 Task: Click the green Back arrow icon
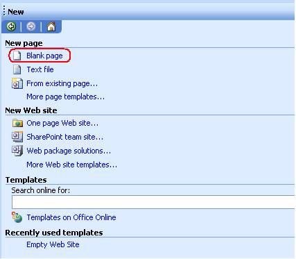tap(11, 26)
